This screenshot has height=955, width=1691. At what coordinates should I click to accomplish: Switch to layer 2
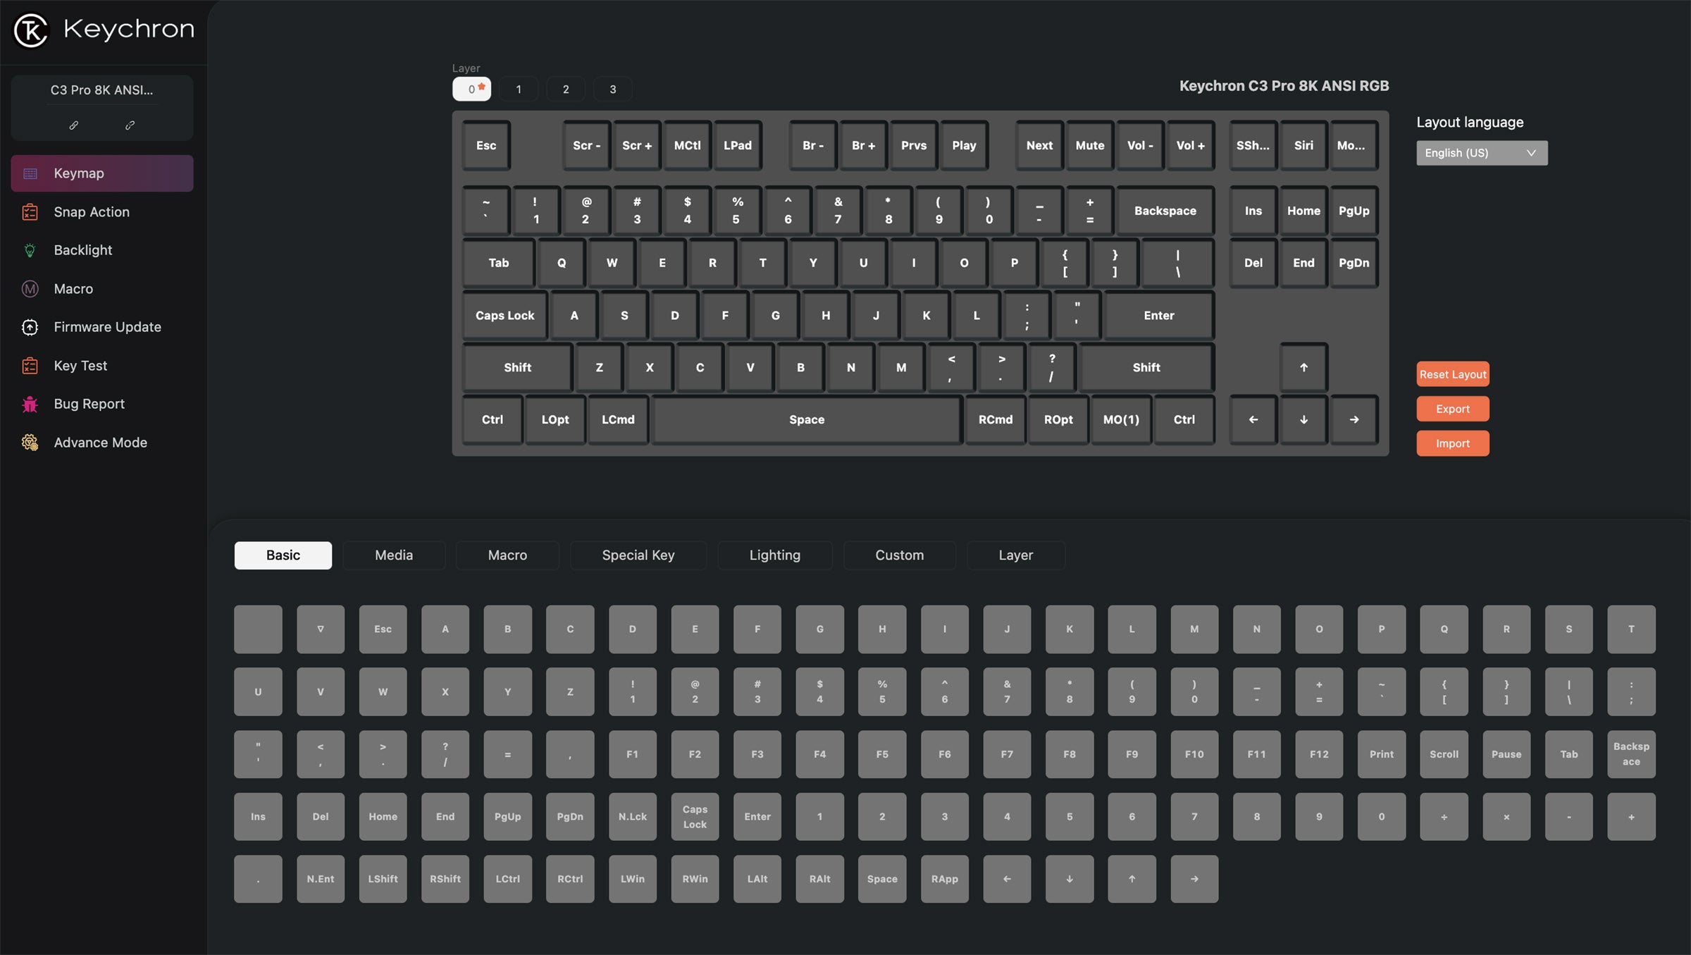click(566, 90)
